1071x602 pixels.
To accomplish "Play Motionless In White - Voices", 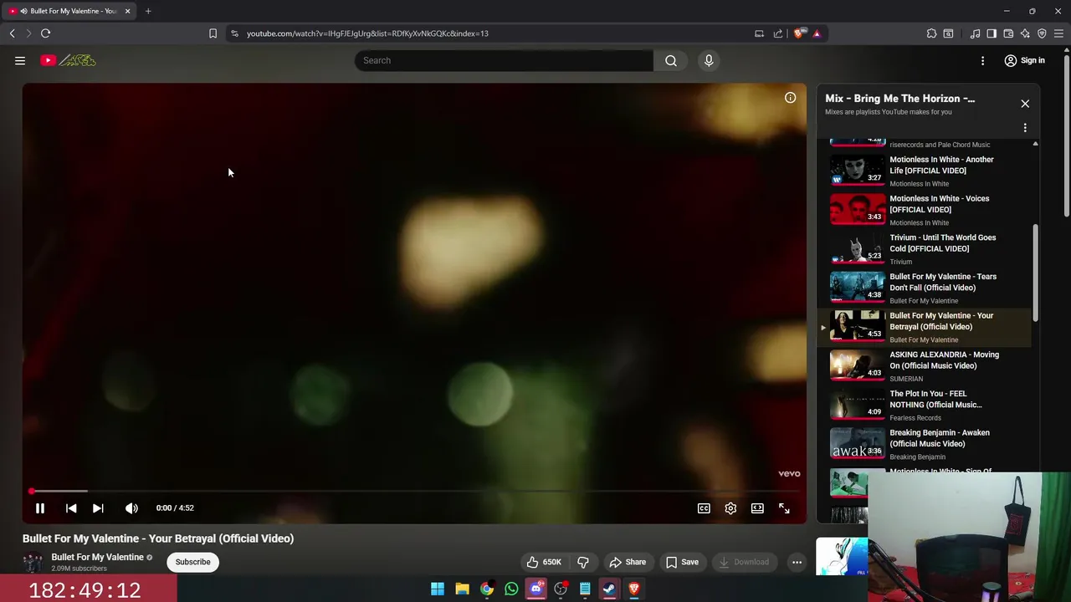I will coord(925,210).
